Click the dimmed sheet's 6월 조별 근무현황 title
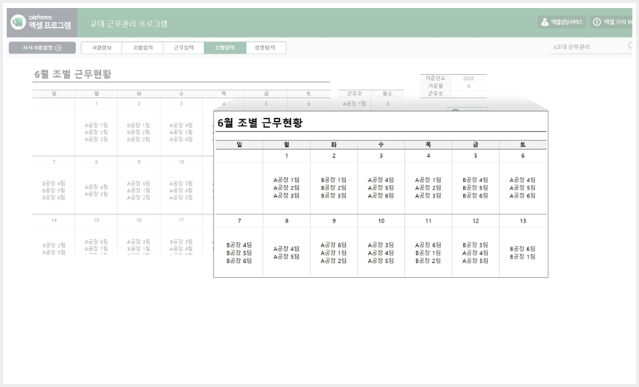The height and width of the screenshot is (387, 639). pyautogui.click(x=73, y=74)
